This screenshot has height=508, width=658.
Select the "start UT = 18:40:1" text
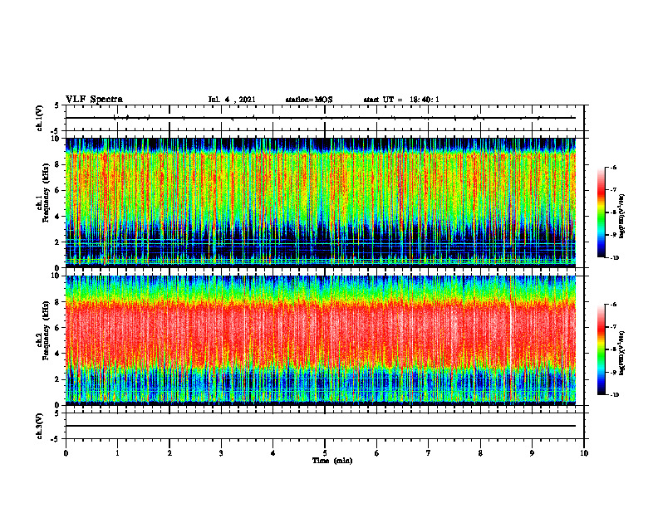401,100
